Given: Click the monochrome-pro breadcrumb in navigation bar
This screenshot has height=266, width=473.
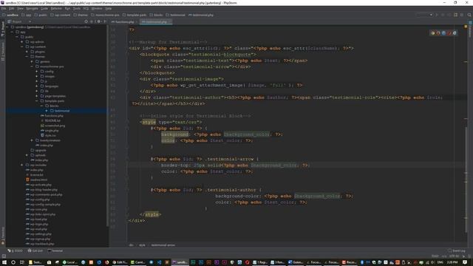Looking at the screenshot, I should pos(105,15).
